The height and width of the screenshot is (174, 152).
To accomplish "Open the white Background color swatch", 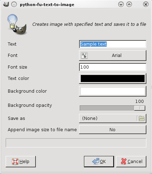I will point(113,91).
